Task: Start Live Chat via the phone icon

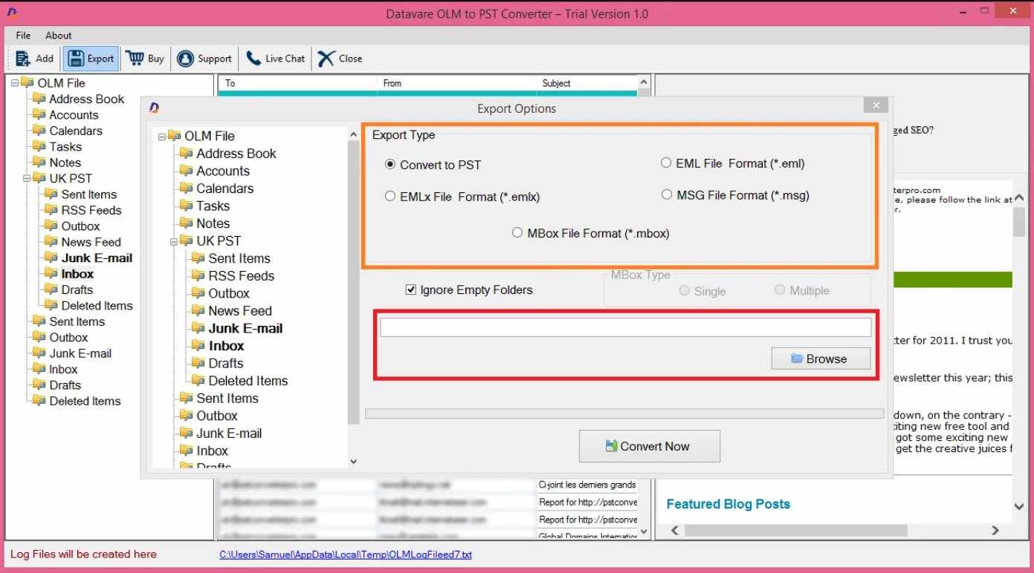Action: [253, 58]
